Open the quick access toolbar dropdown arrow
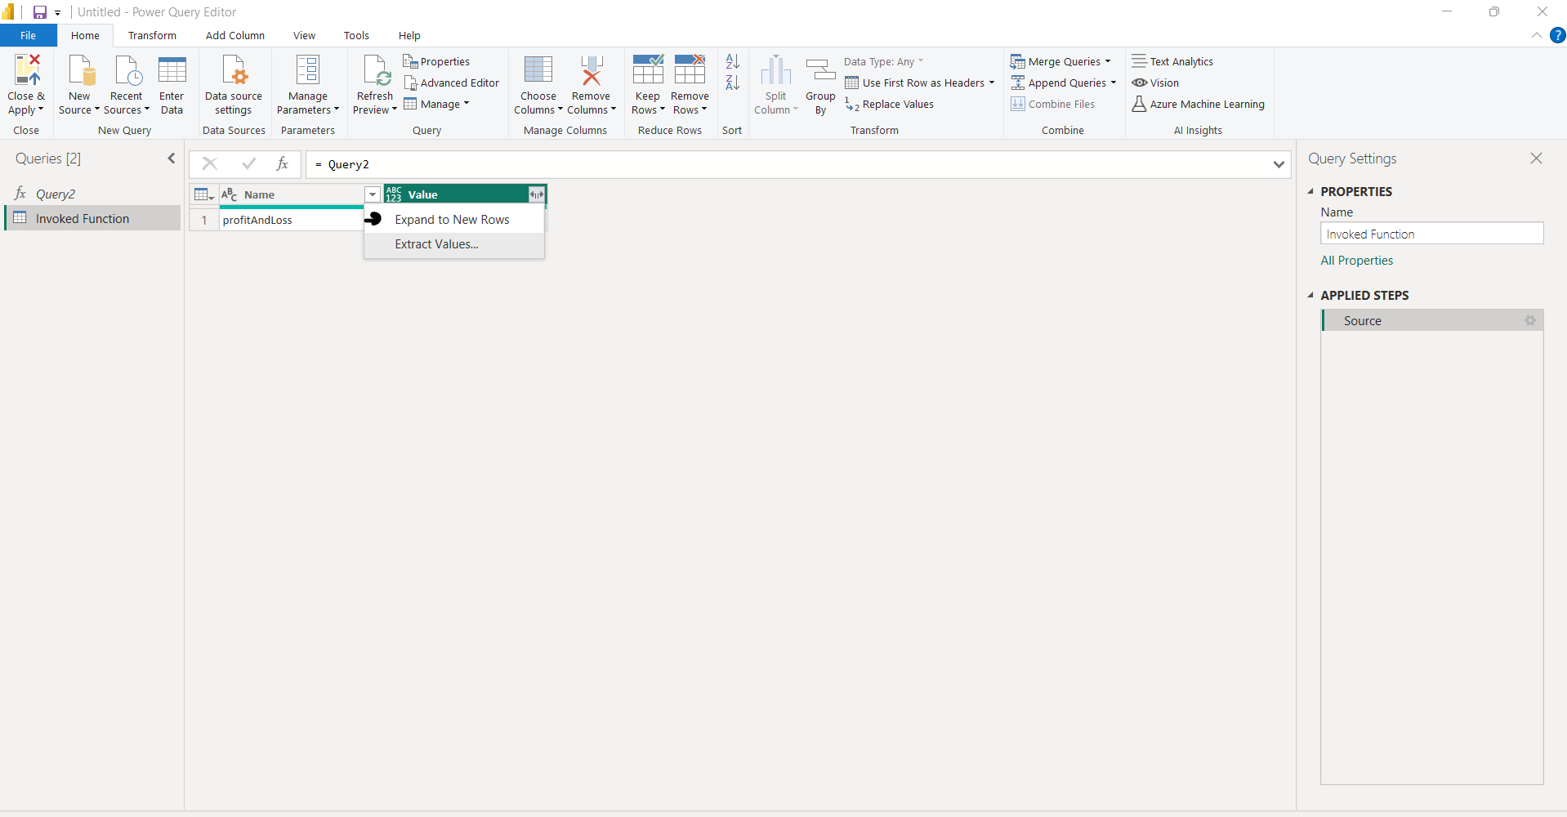This screenshot has width=1567, height=817. pos(57,13)
